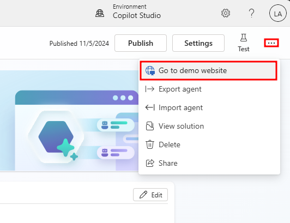Click the Settings button
Image resolution: width=290 pixels, height=223 pixels.
(198, 43)
